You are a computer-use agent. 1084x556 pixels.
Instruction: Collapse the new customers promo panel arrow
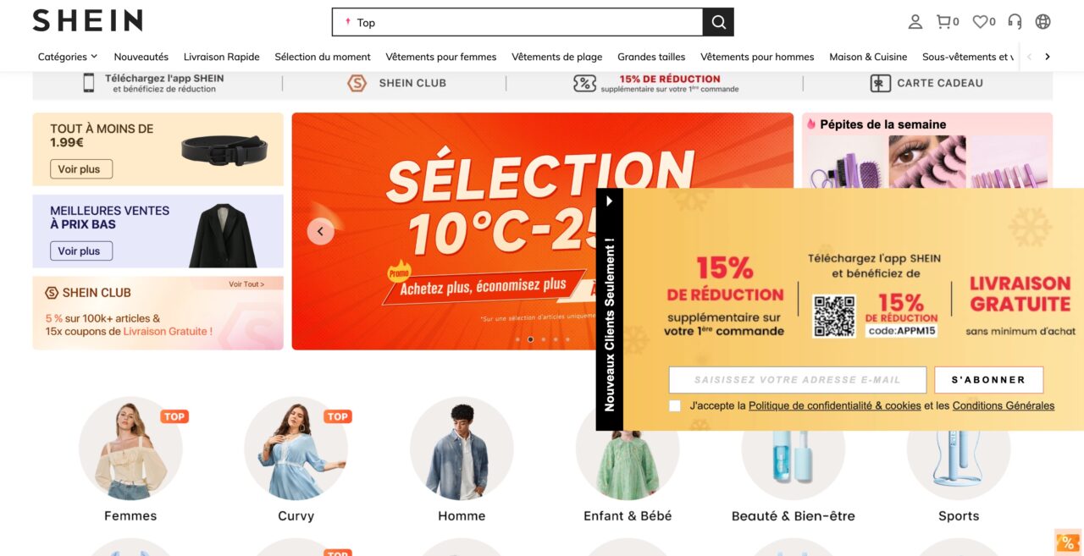click(609, 201)
